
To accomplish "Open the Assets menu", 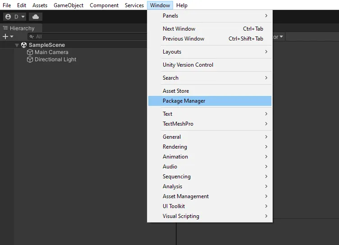I will [x=40, y=5].
